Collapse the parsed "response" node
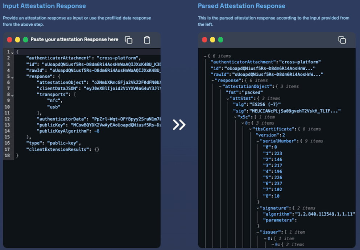Viewport: 360px width, 250px height. pos(212,80)
